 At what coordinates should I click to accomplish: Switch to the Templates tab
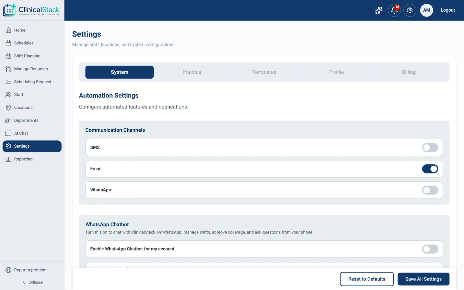point(264,72)
